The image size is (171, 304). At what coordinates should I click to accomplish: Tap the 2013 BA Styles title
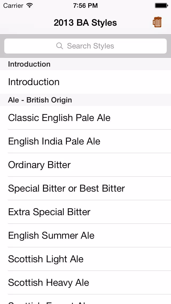click(85, 23)
